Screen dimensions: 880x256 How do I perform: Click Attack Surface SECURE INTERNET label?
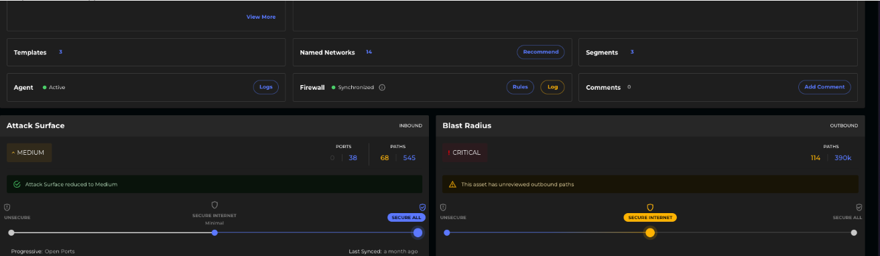(x=214, y=216)
